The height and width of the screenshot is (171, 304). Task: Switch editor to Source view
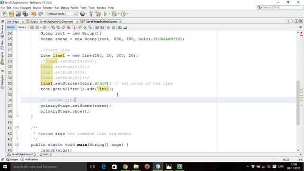point(10,28)
